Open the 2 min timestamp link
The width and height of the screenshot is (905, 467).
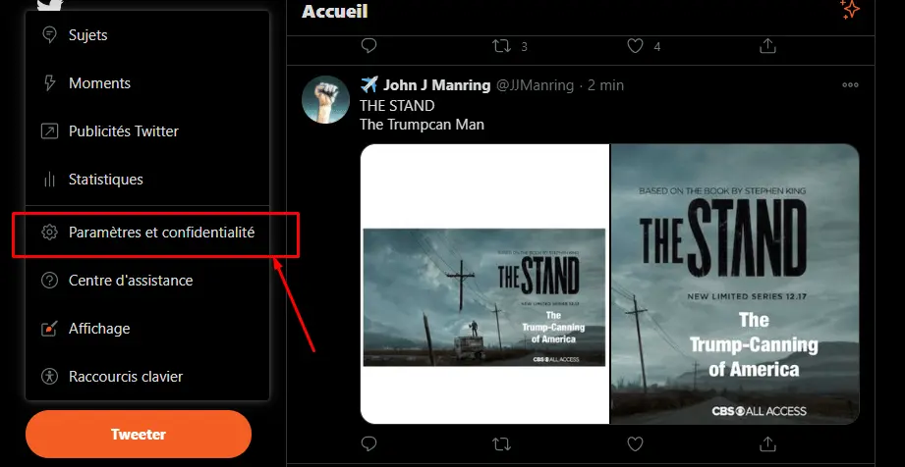pos(605,85)
